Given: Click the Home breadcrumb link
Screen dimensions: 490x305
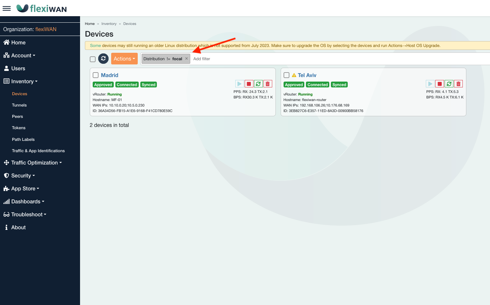Looking at the screenshot, I should point(90,24).
